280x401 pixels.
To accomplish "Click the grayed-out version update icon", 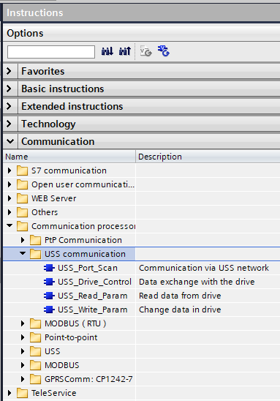I will coord(146,51).
